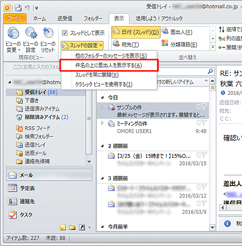Click the Send/Receive quick access icon
Screen dimensions: 242x246
(18, 8)
